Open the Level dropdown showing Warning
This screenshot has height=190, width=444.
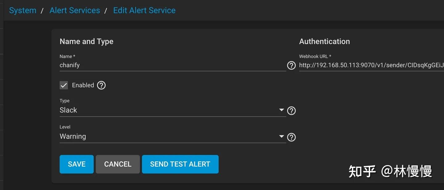coord(173,137)
